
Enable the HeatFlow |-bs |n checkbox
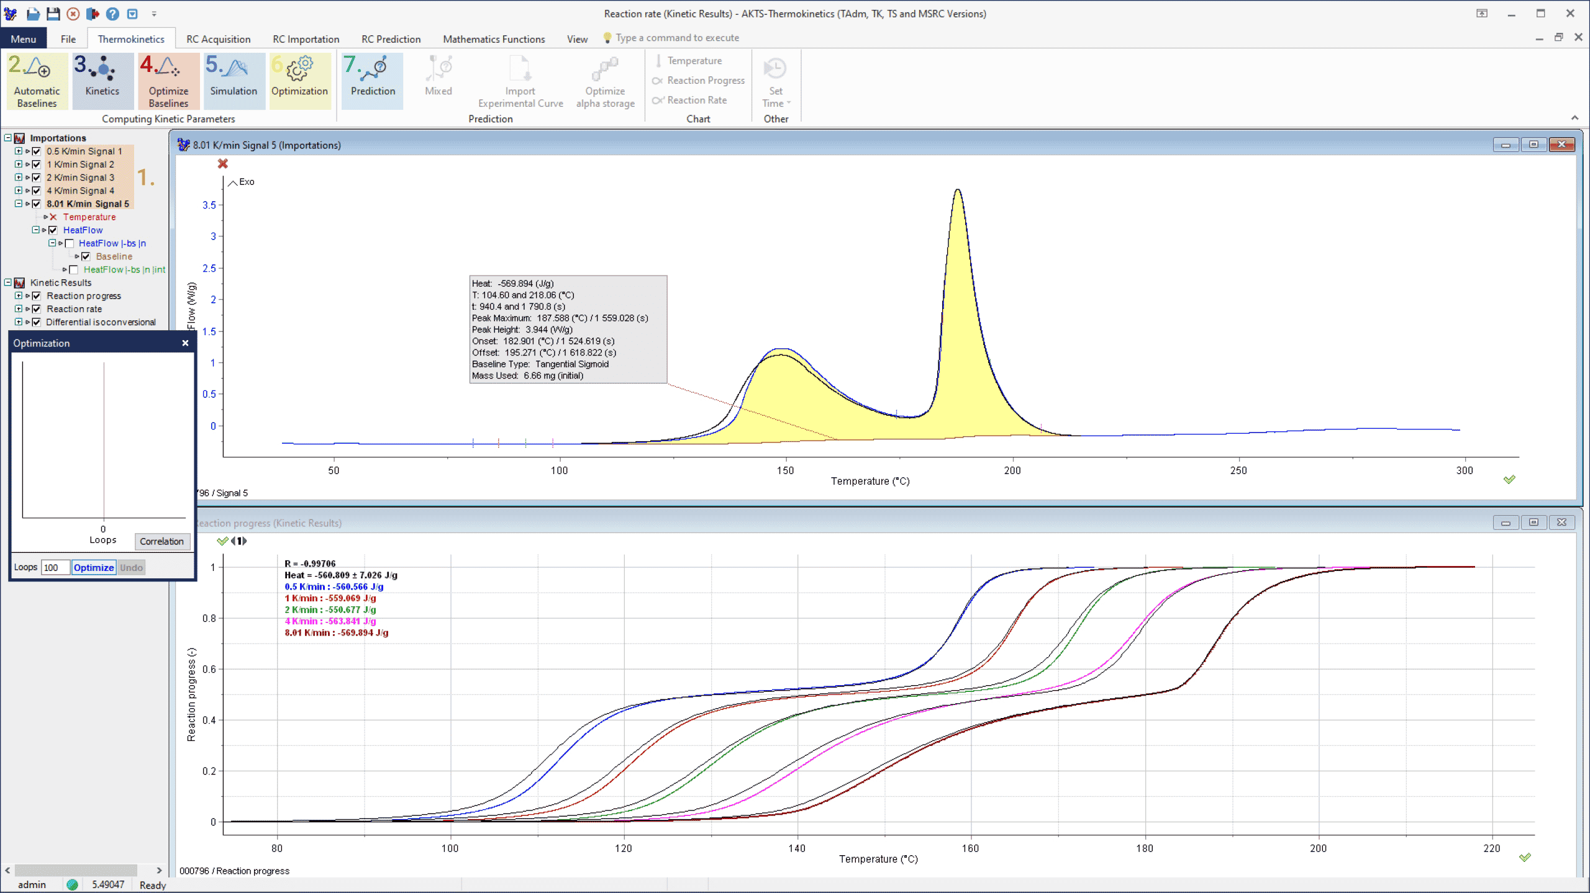click(x=70, y=243)
